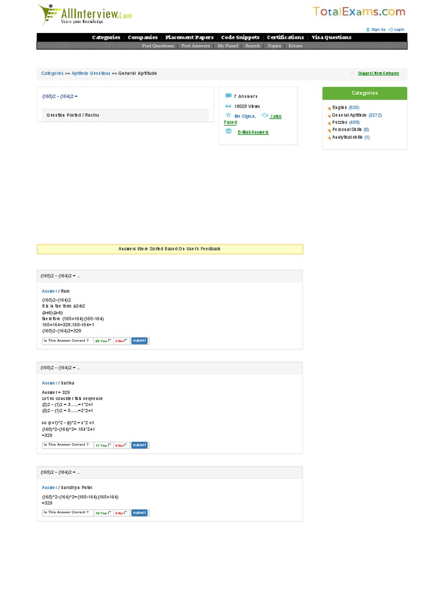The height and width of the screenshot is (592, 444).
Task: Open the Puzzles category link
Action: point(340,123)
